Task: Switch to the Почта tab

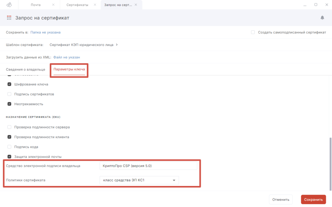Action: point(36,5)
